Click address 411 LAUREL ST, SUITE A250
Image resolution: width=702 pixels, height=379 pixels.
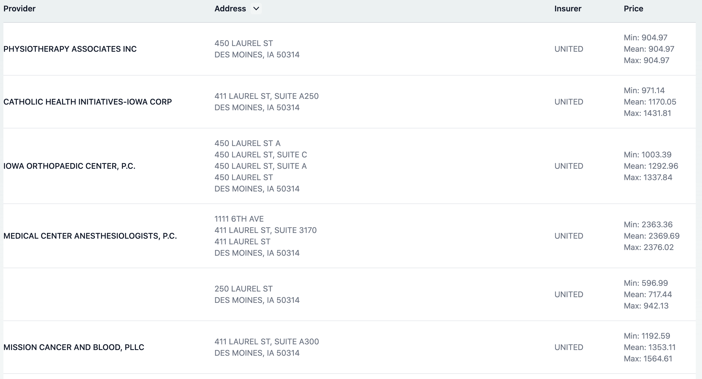click(x=266, y=96)
